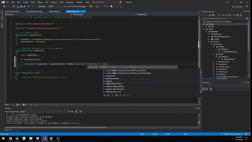Open the Survival project scope dropdown
The width and height of the screenshot is (252, 142).
[x=37, y=15]
